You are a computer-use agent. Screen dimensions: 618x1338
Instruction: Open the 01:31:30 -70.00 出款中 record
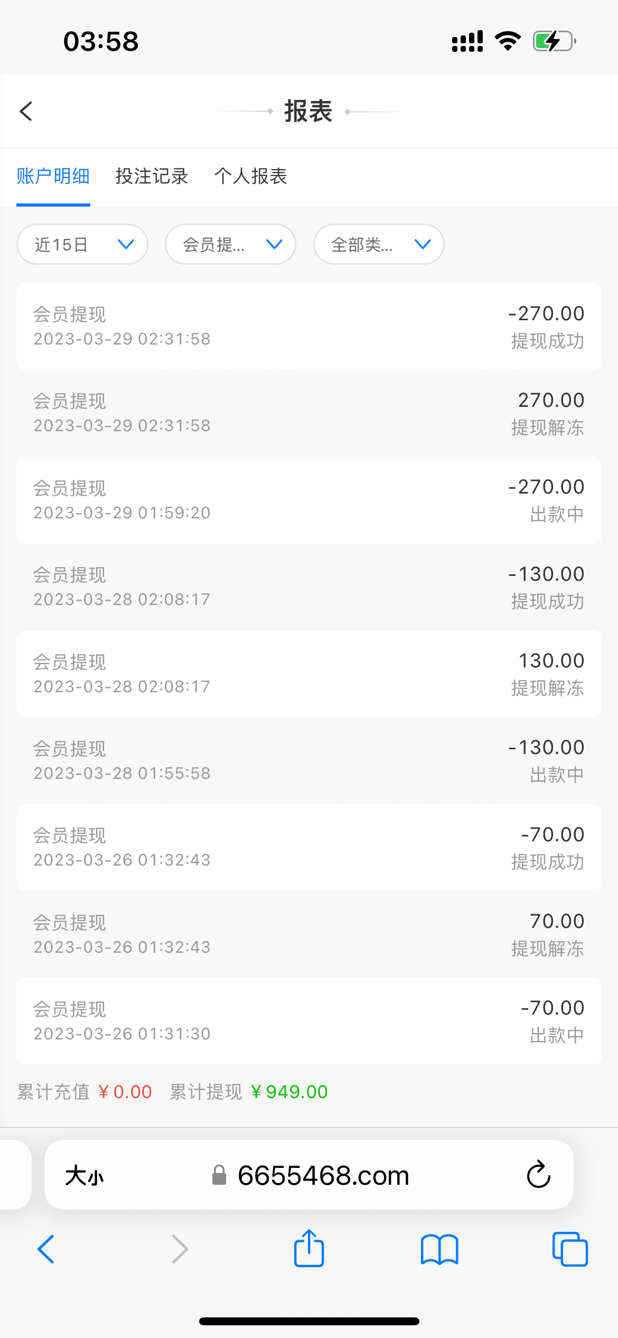click(x=309, y=1020)
